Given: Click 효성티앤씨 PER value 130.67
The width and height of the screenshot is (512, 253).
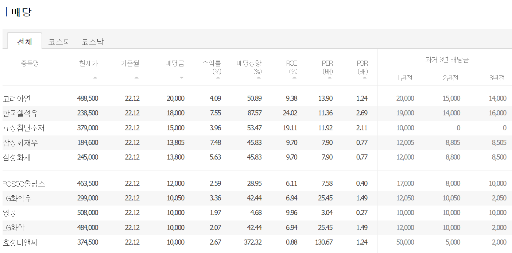Looking at the screenshot, I should point(324,242).
